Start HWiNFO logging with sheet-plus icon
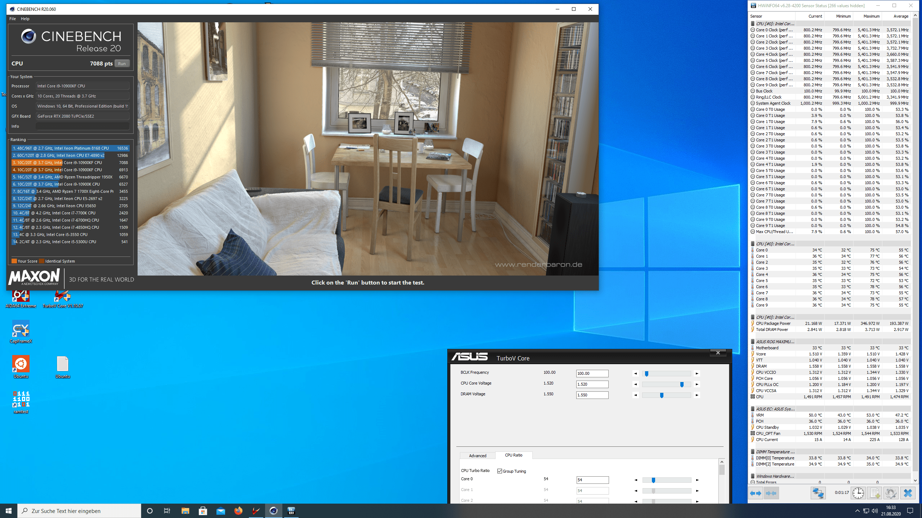 point(874,493)
